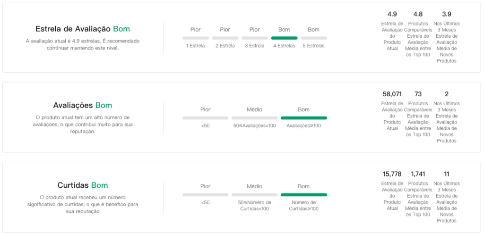Click the 4.9 estrelas recommendation description text
Image resolution: width=484 pixels, height=234 pixels.
[x=83, y=44]
